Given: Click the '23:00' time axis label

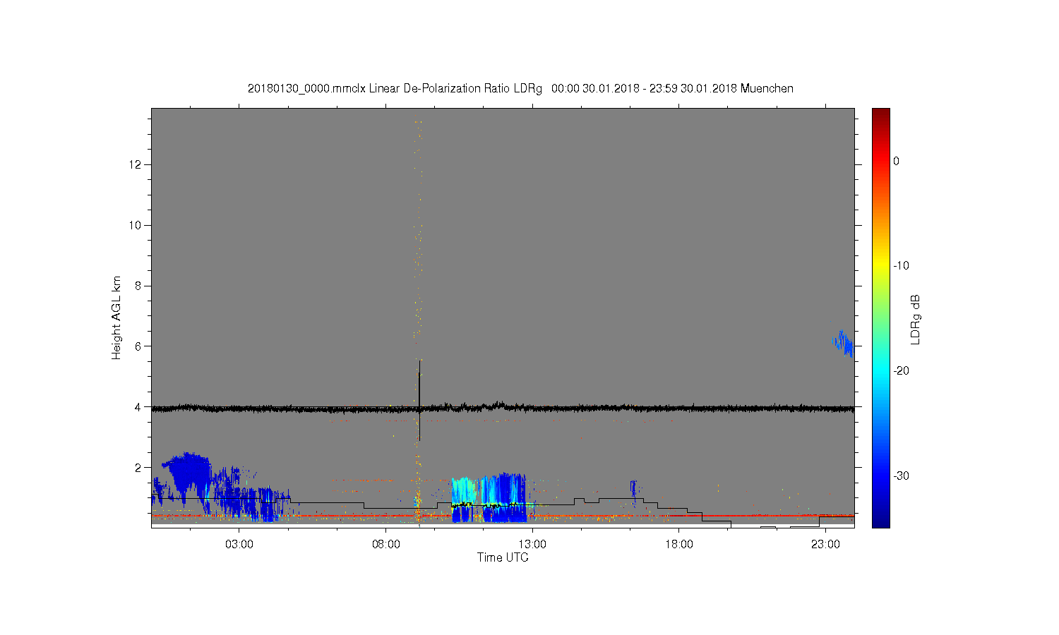Looking at the screenshot, I should tap(825, 544).
